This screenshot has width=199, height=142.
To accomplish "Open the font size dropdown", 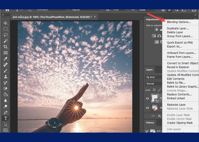I will [127, 10].
